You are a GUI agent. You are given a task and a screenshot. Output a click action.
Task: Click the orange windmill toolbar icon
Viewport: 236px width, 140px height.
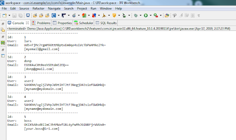tap(104, 15)
